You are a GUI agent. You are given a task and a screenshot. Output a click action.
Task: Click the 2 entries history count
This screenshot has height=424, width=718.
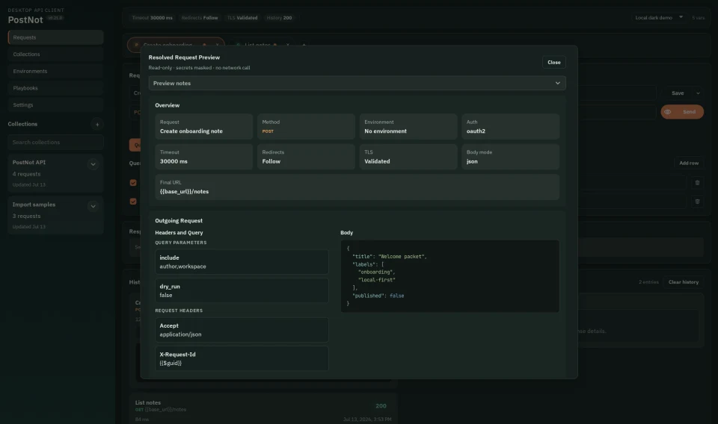[648, 282]
